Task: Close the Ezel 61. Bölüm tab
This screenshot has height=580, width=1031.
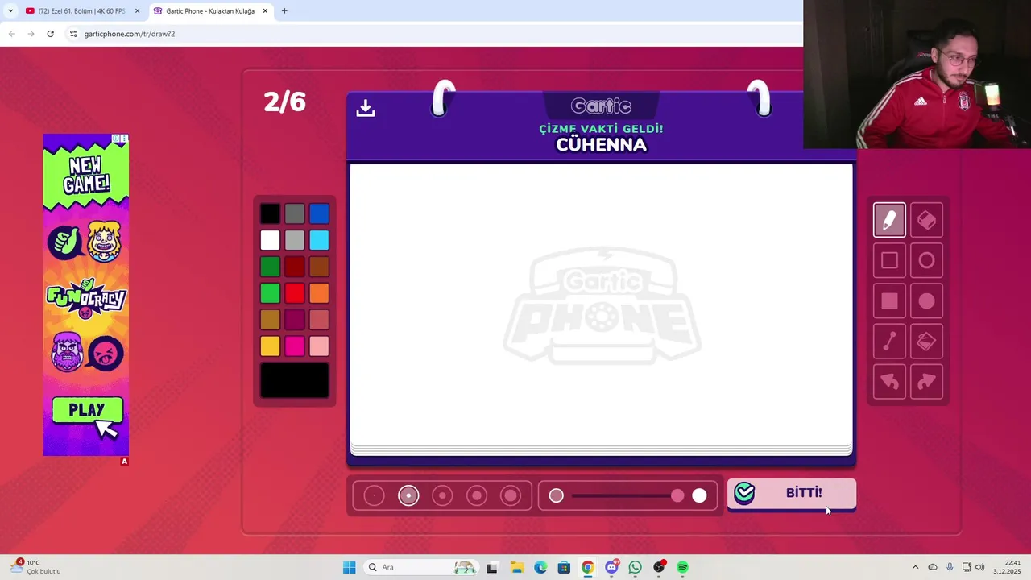Action: click(137, 11)
